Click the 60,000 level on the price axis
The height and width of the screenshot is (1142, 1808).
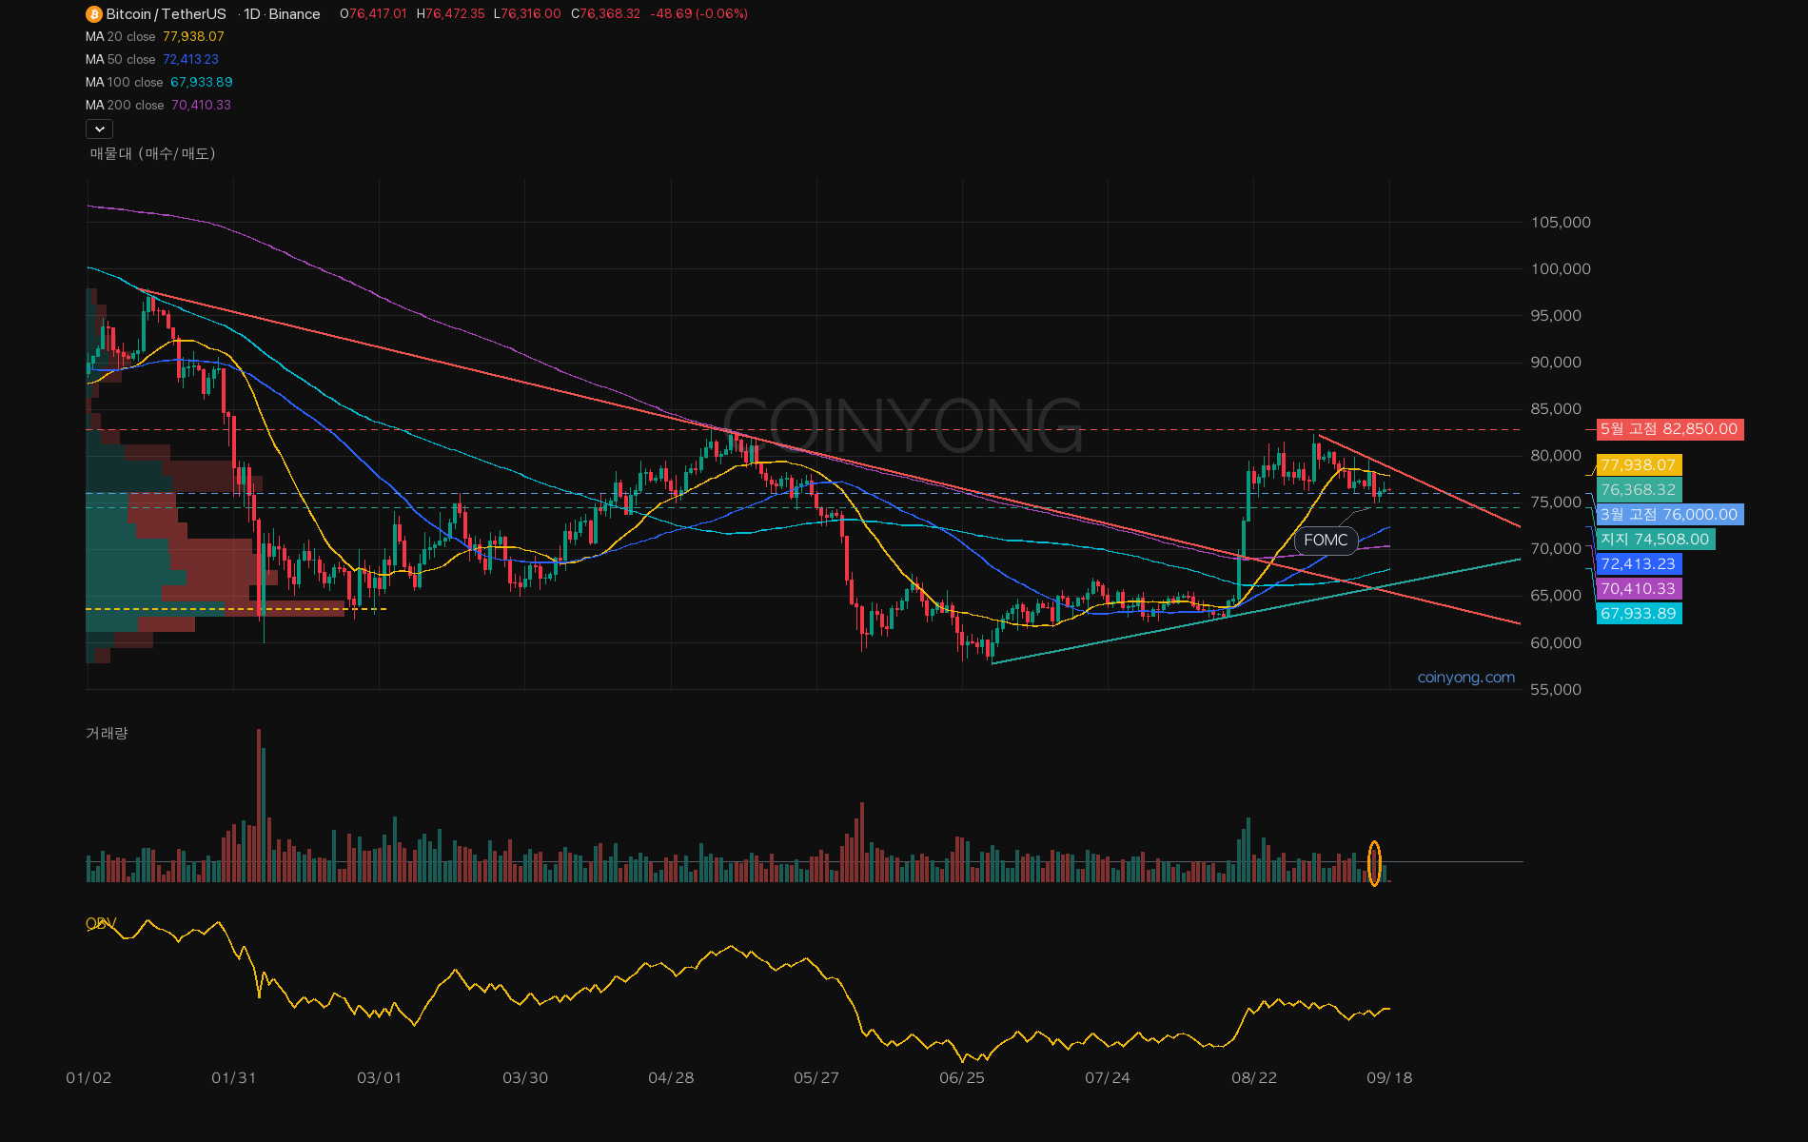point(1556,643)
